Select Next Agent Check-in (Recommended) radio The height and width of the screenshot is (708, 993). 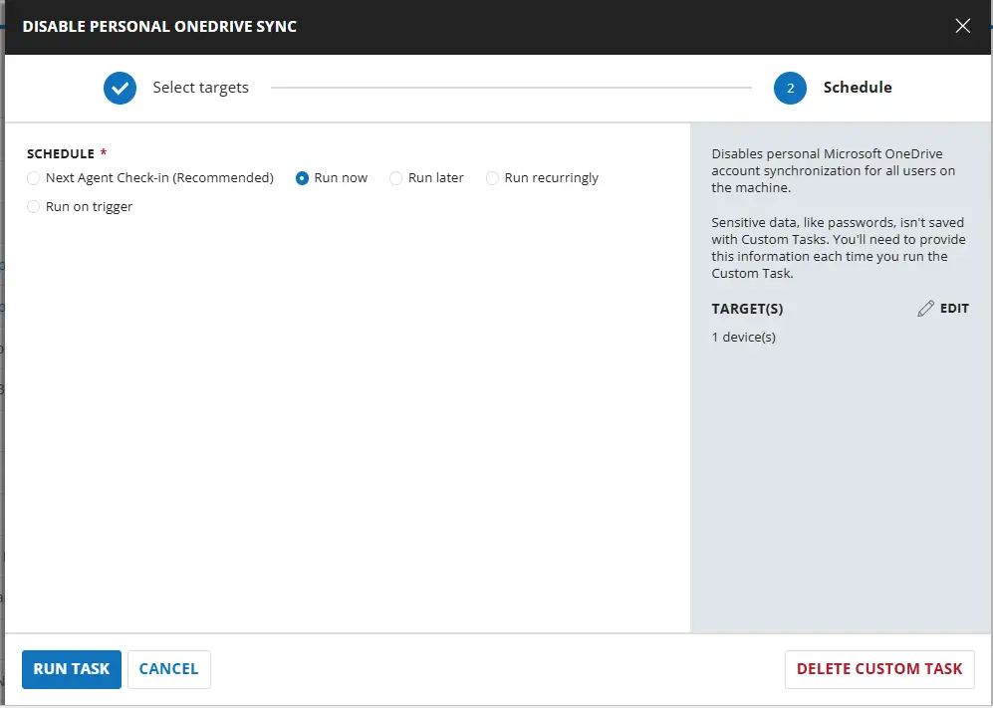pos(33,178)
